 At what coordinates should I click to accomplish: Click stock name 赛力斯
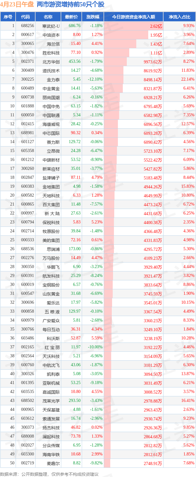(x=53, y=142)
